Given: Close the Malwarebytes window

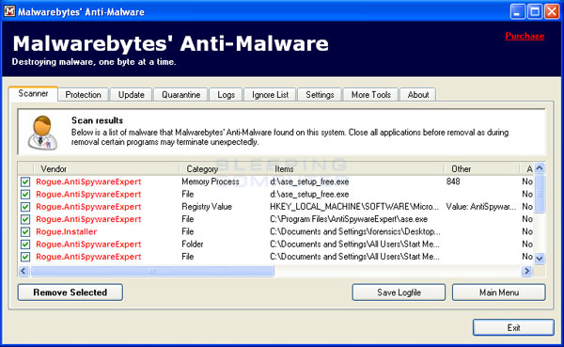Looking at the screenshot, I should [x=552, y=11].
